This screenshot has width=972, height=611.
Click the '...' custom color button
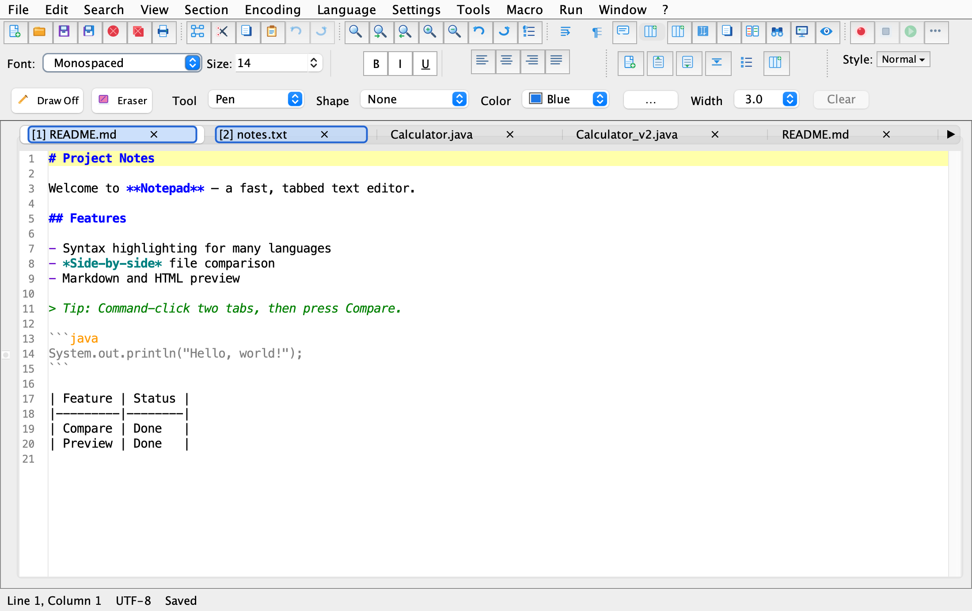650,100
